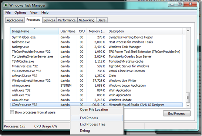
Task: Click the scrollbar down arrow
Action: tap(188, 105)
